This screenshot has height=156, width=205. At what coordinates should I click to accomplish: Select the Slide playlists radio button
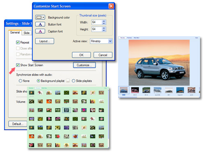[73, 81]
